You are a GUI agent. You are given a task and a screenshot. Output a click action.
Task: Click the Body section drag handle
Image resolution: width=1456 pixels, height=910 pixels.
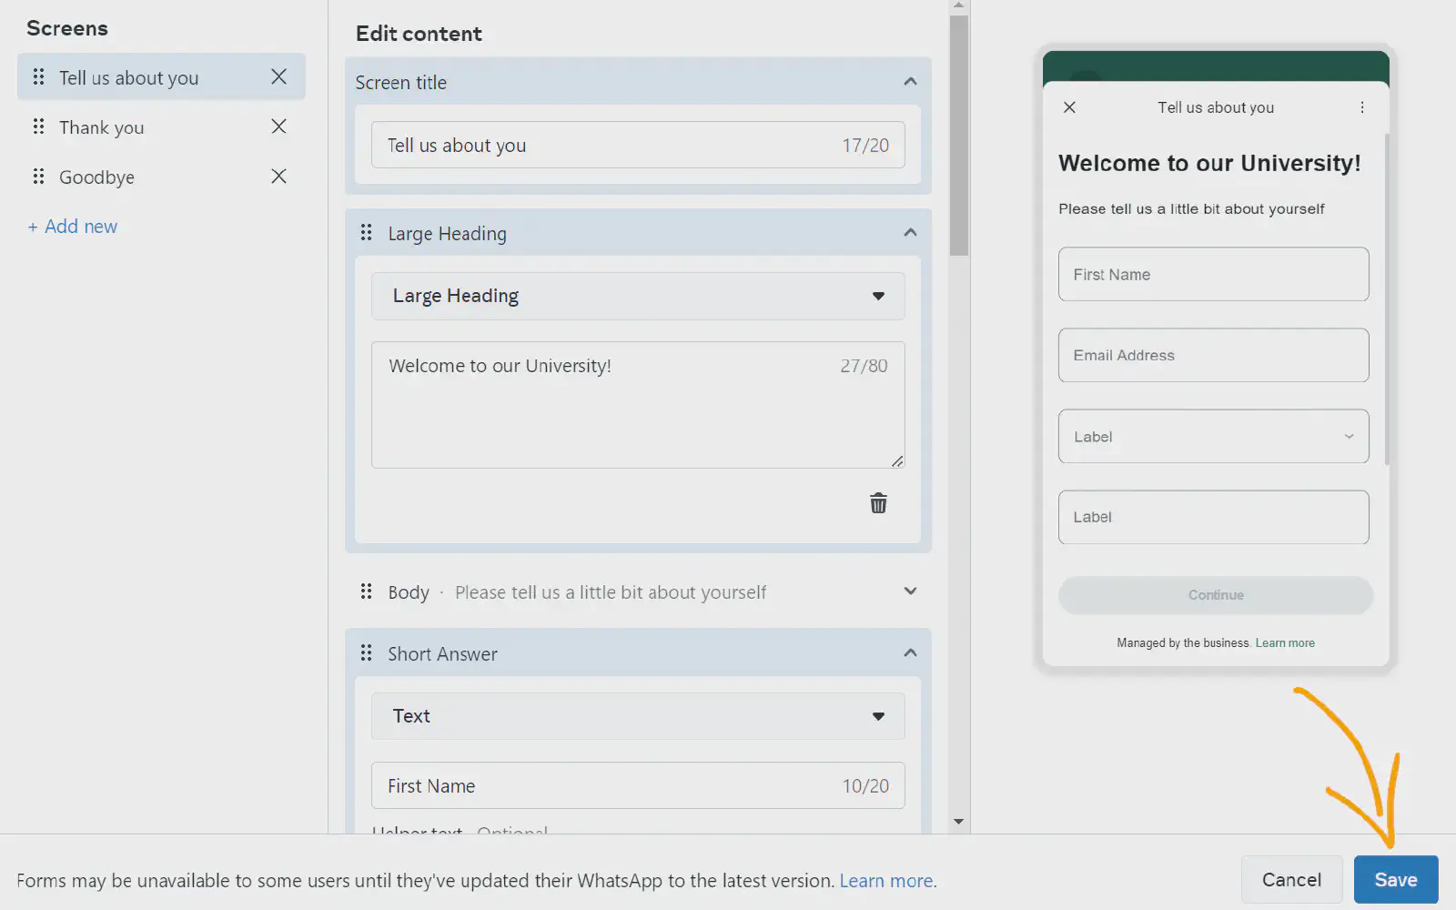(x=366, y=591)
